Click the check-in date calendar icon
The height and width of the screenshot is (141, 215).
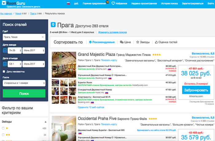tap(5, 50)
